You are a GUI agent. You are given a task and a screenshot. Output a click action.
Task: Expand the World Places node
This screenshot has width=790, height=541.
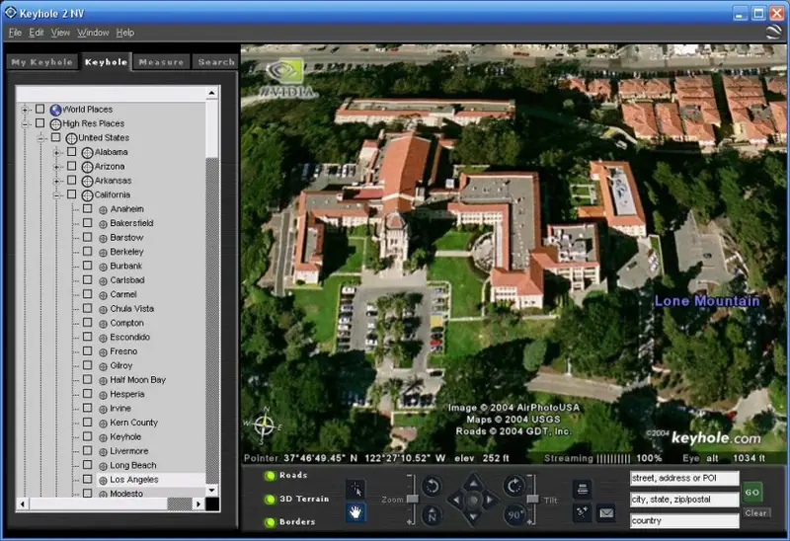pyautogui.click(x=25, y=110)
